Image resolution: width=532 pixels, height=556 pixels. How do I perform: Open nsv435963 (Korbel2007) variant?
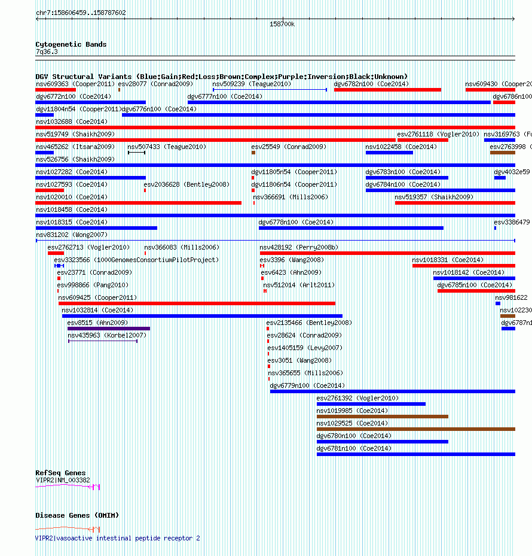pos(107,335)
